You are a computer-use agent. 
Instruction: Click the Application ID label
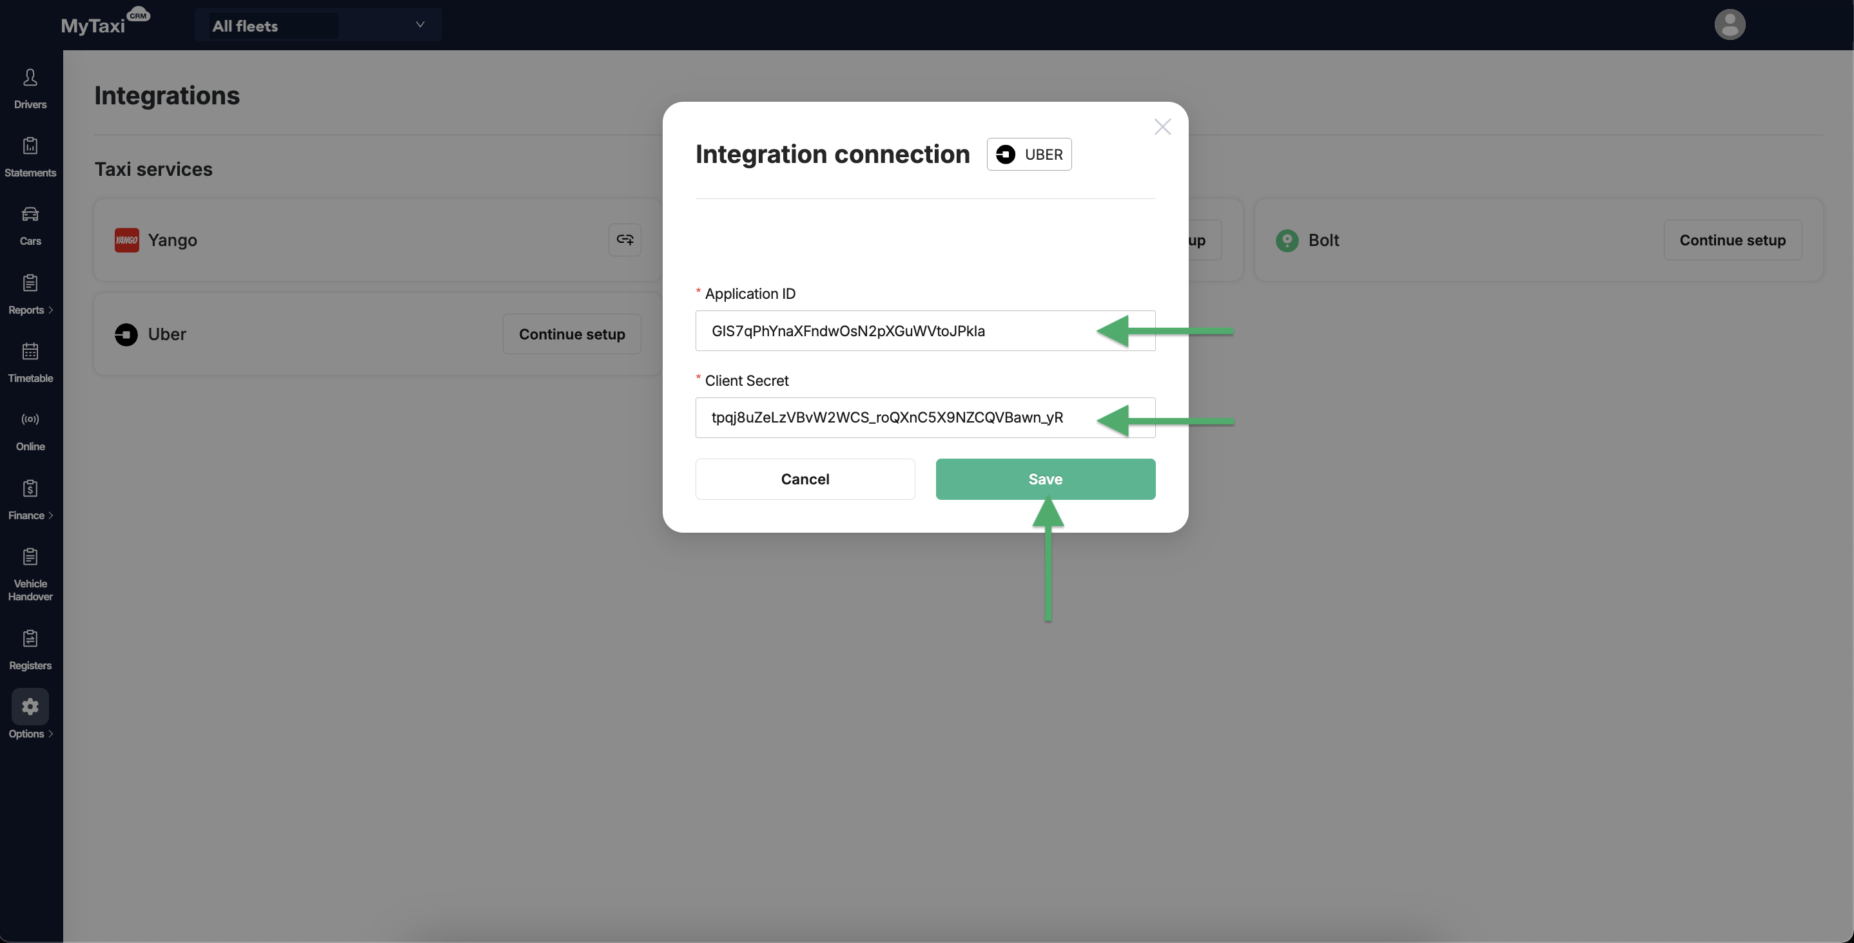click(x=750, y=294)
